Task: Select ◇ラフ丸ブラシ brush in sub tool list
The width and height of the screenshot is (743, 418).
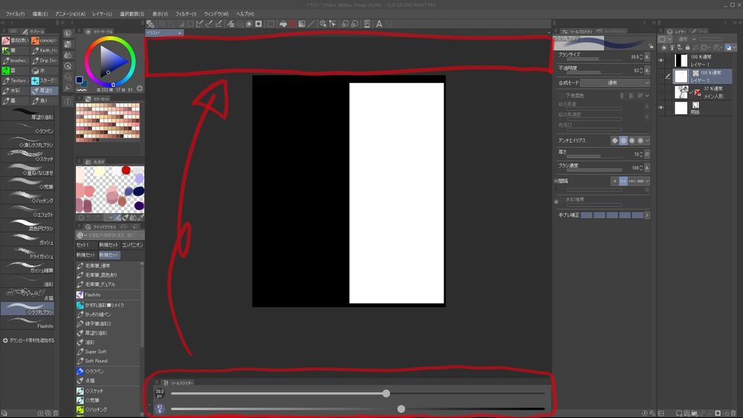Action: click(27, 309)
